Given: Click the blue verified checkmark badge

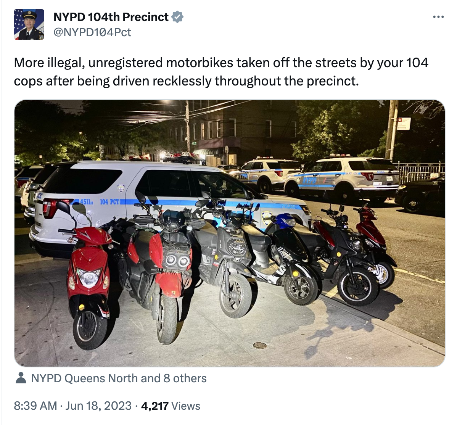Looking at the screenshot, I should tap(177, 17).
